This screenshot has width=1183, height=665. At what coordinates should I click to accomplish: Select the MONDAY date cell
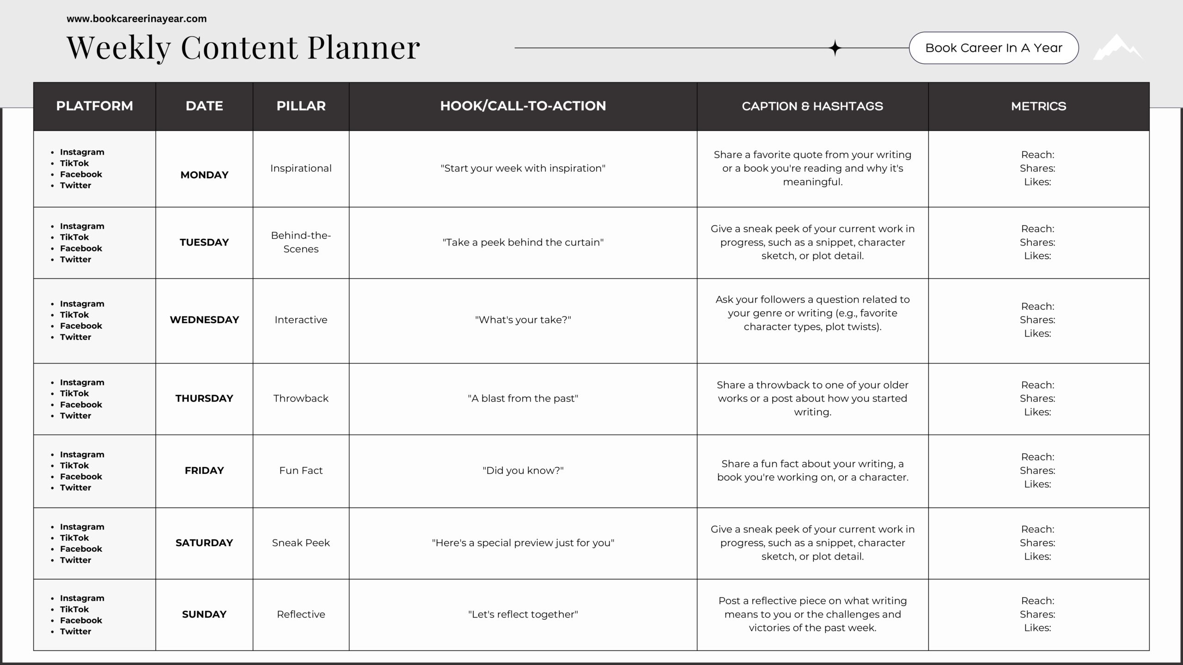(x=204, y=175)
